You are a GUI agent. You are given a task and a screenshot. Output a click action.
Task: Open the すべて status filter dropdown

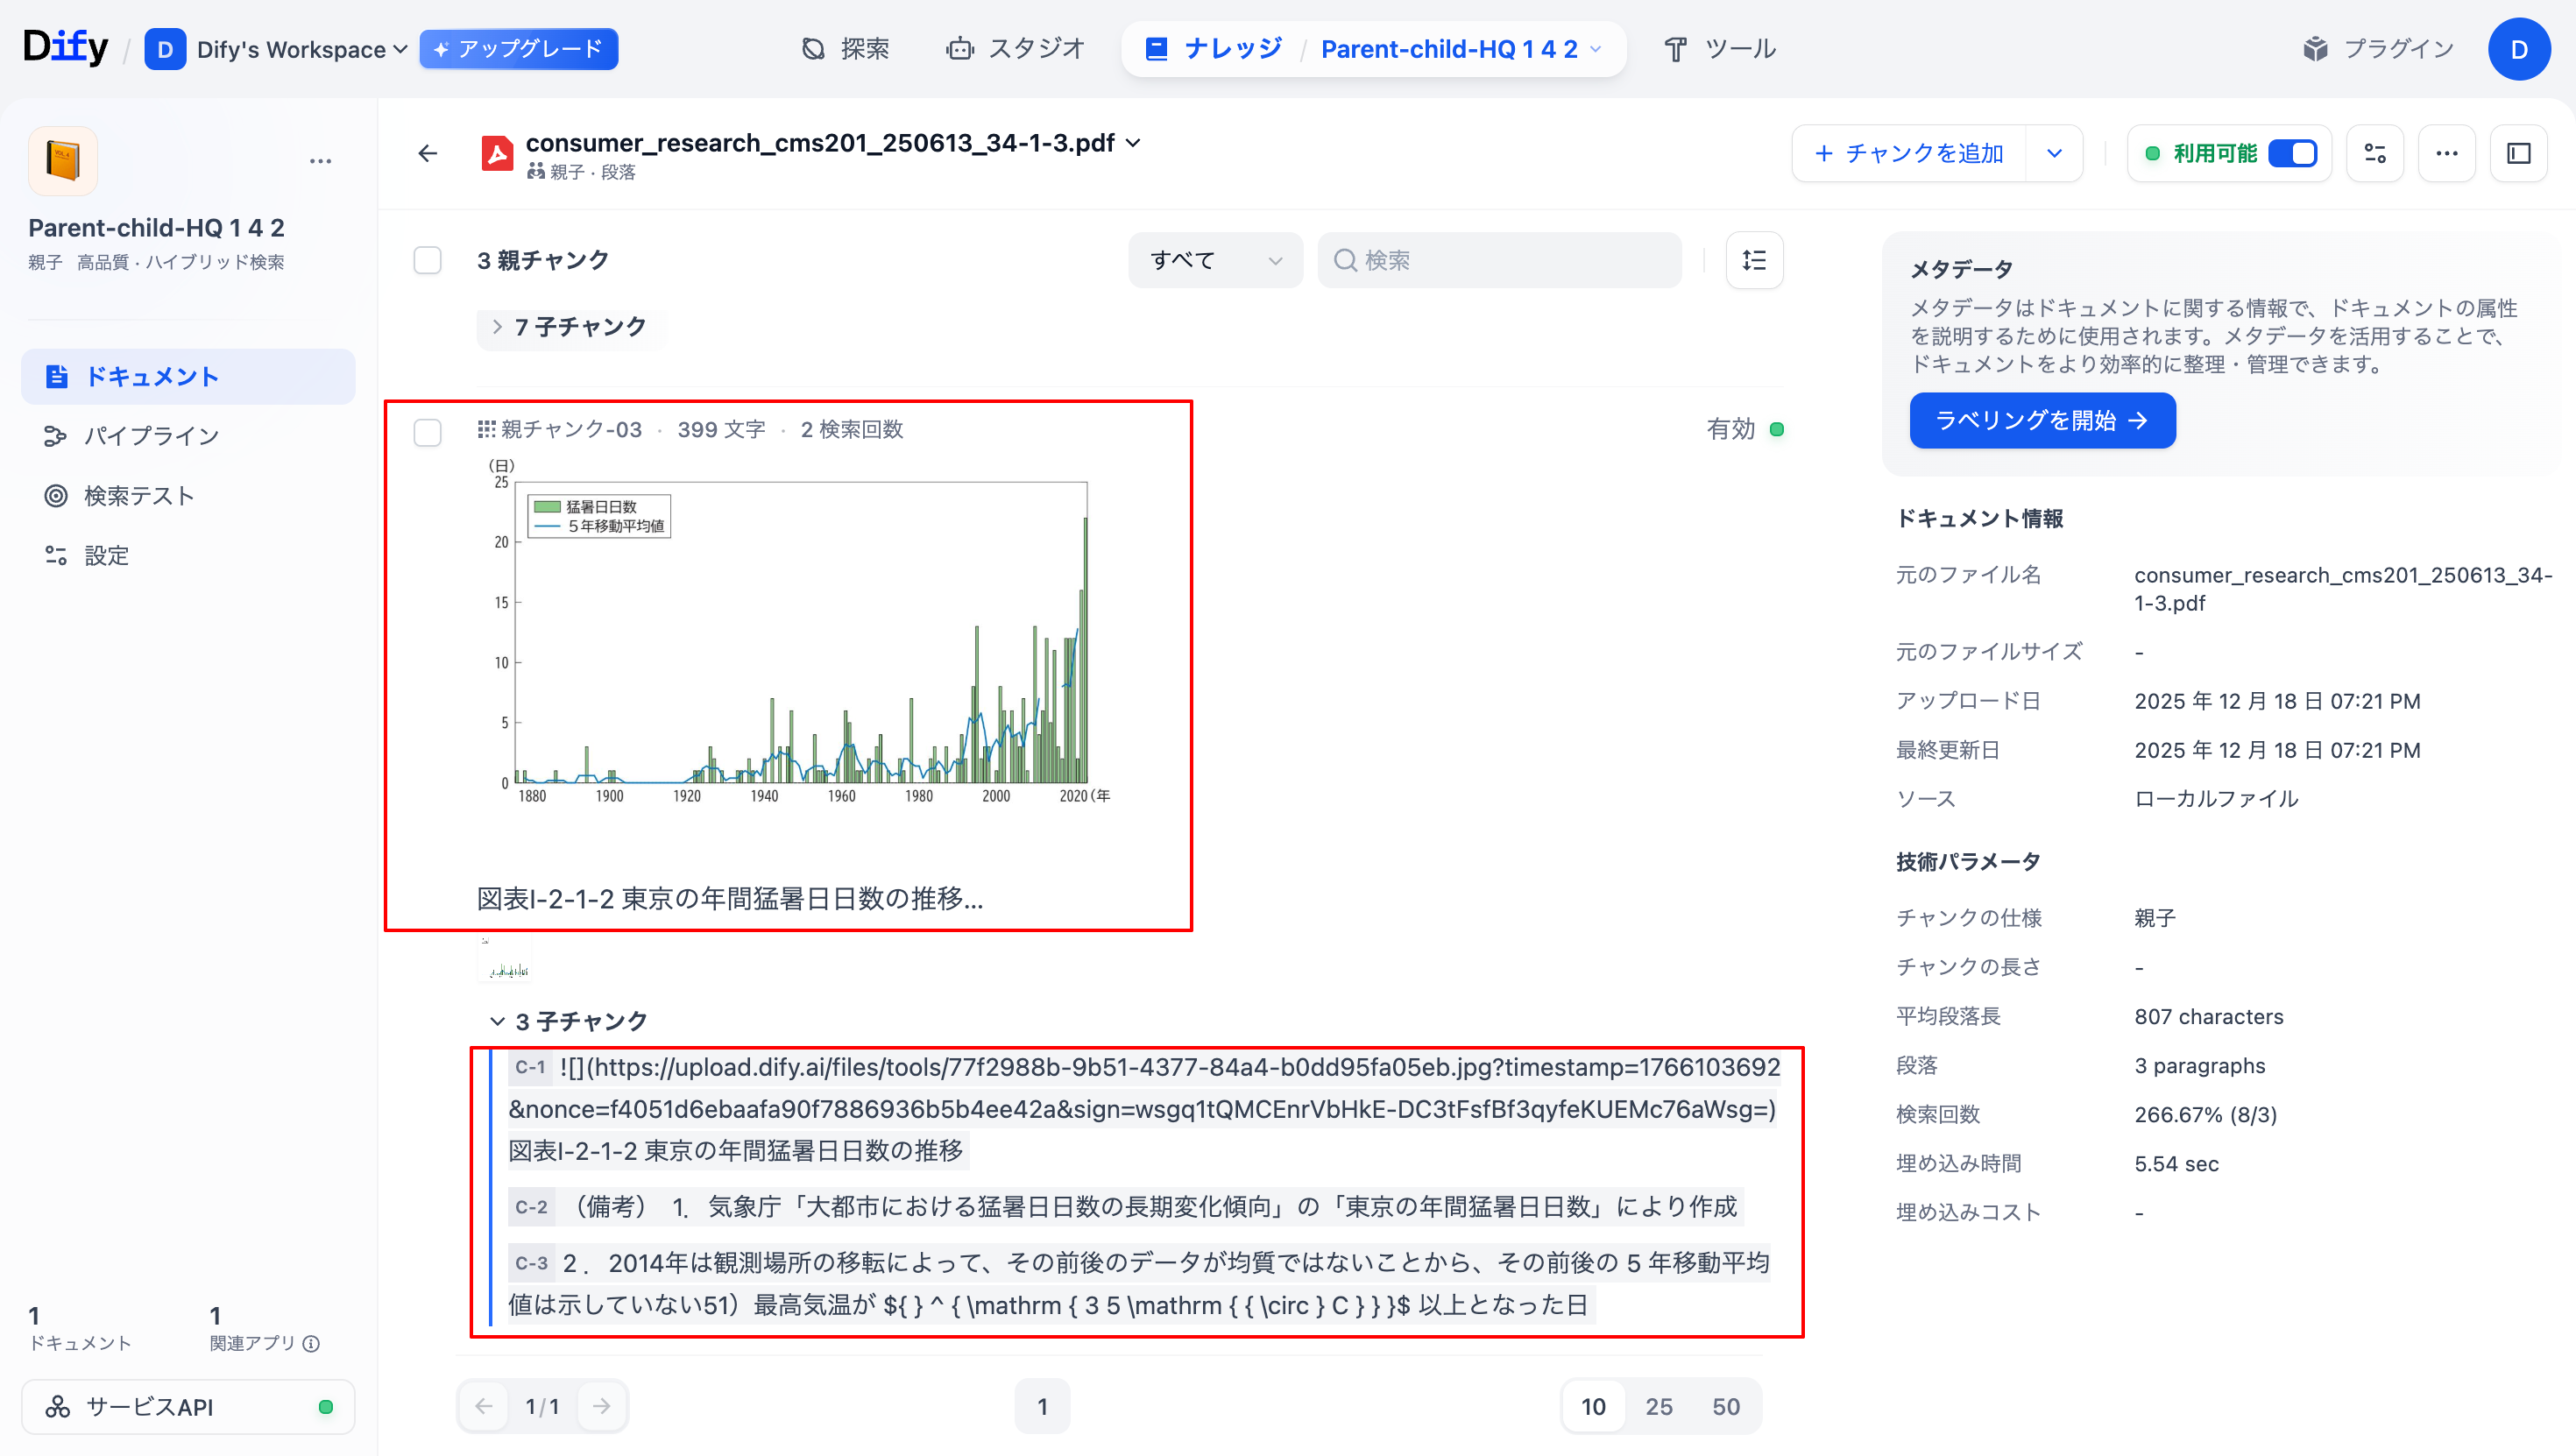(1214, 260)
